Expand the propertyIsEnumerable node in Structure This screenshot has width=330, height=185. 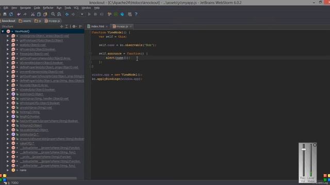coord(8,139)
